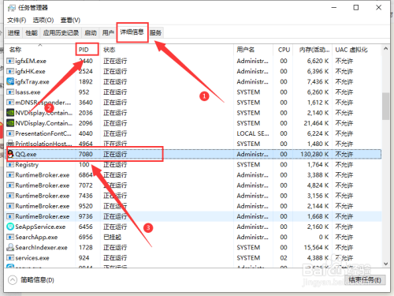Sort by the 内存(活动) column header
The height and width of the screenshot is (296, 394).
(x=313, y=50)
